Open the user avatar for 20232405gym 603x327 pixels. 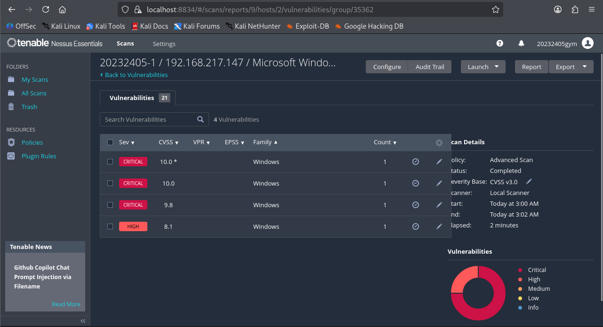(x=587, y=43)
